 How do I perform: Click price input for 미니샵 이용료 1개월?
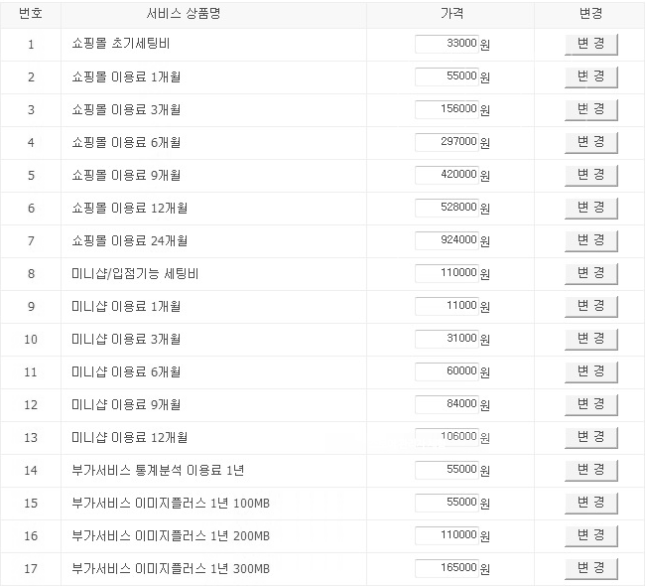coord(447,306)
